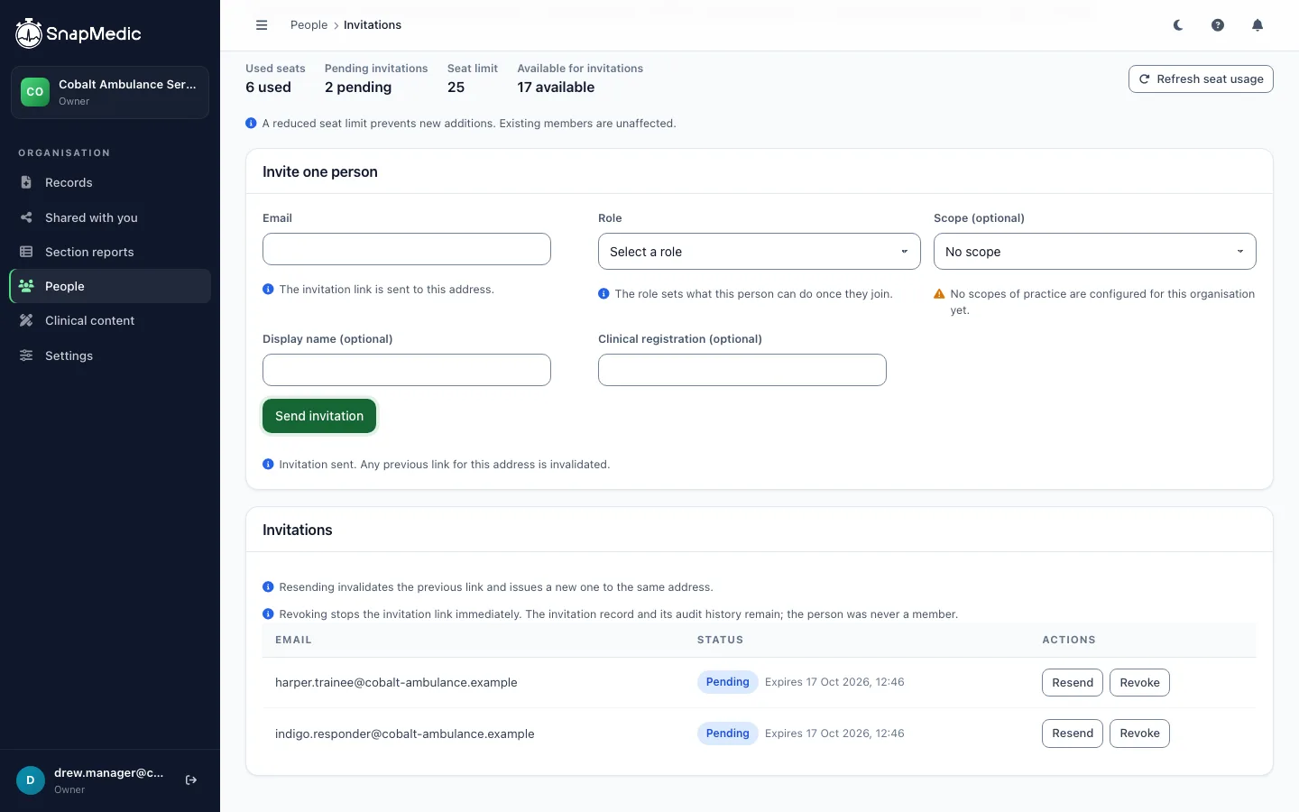
Task: Focus the Clinical registration input field
Action: click(x=742, y=370)
